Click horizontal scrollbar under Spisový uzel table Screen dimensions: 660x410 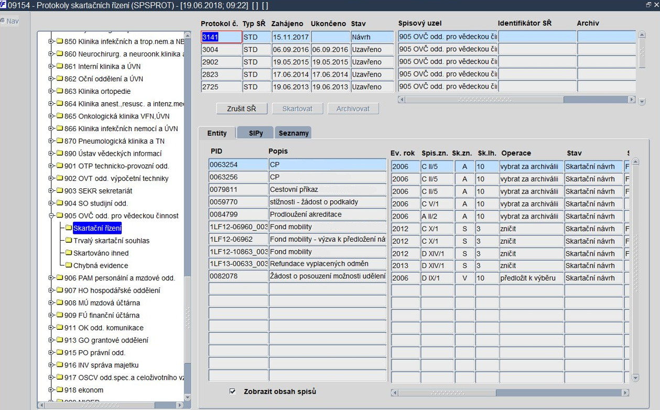point(517,100)
